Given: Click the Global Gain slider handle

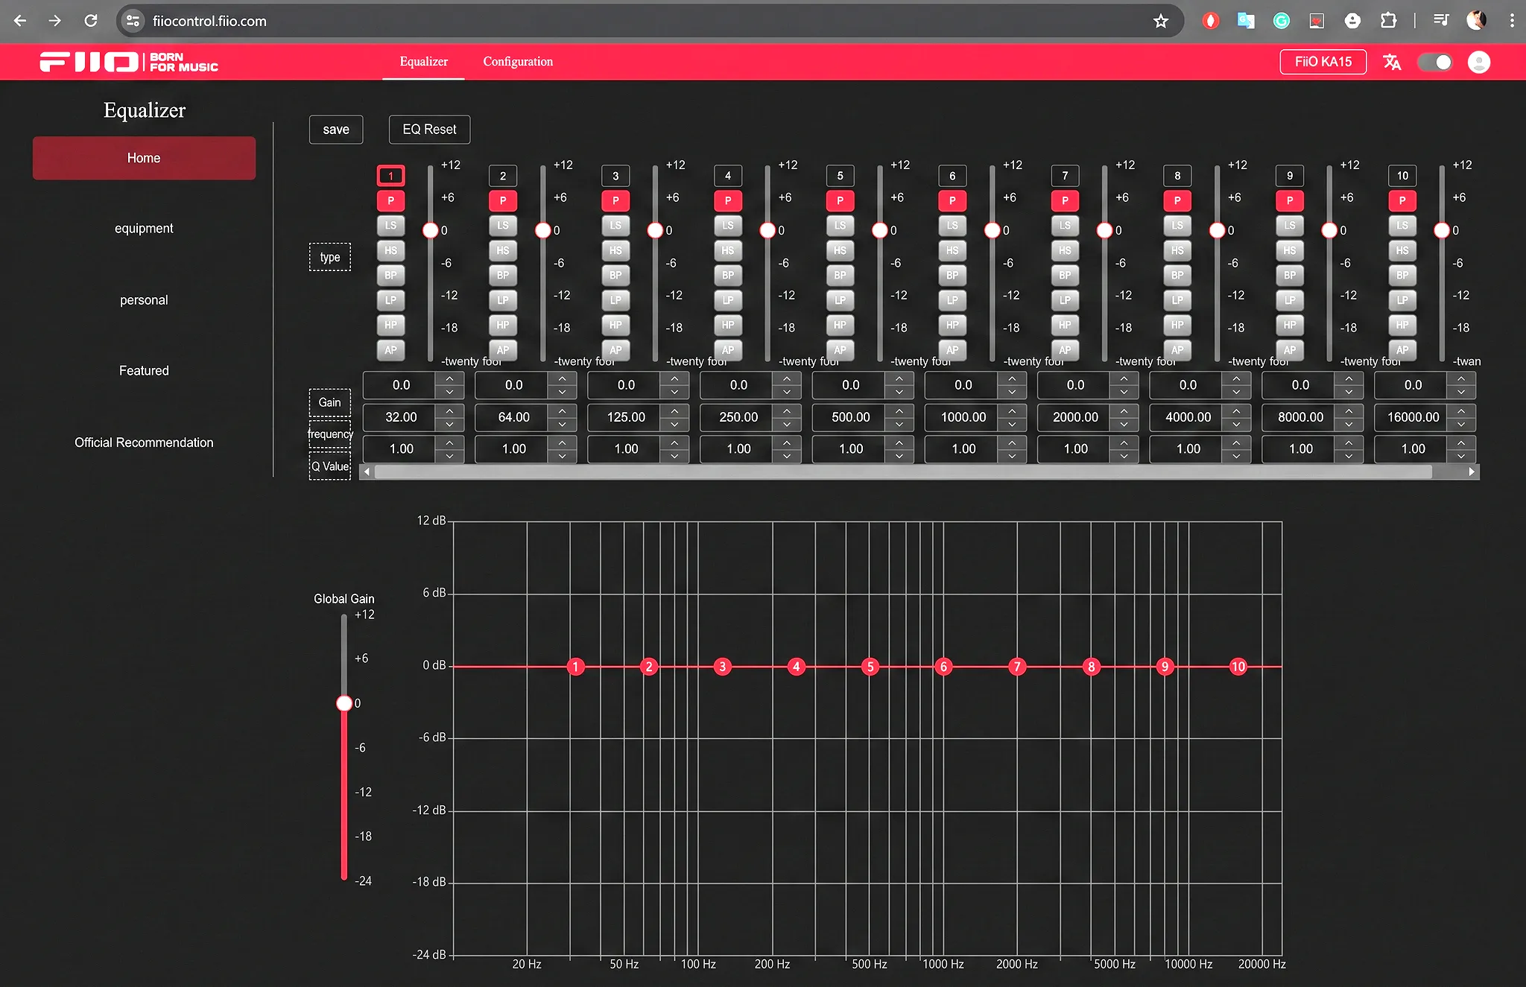Looking at the screenshot, I should (x=344, y=703).
